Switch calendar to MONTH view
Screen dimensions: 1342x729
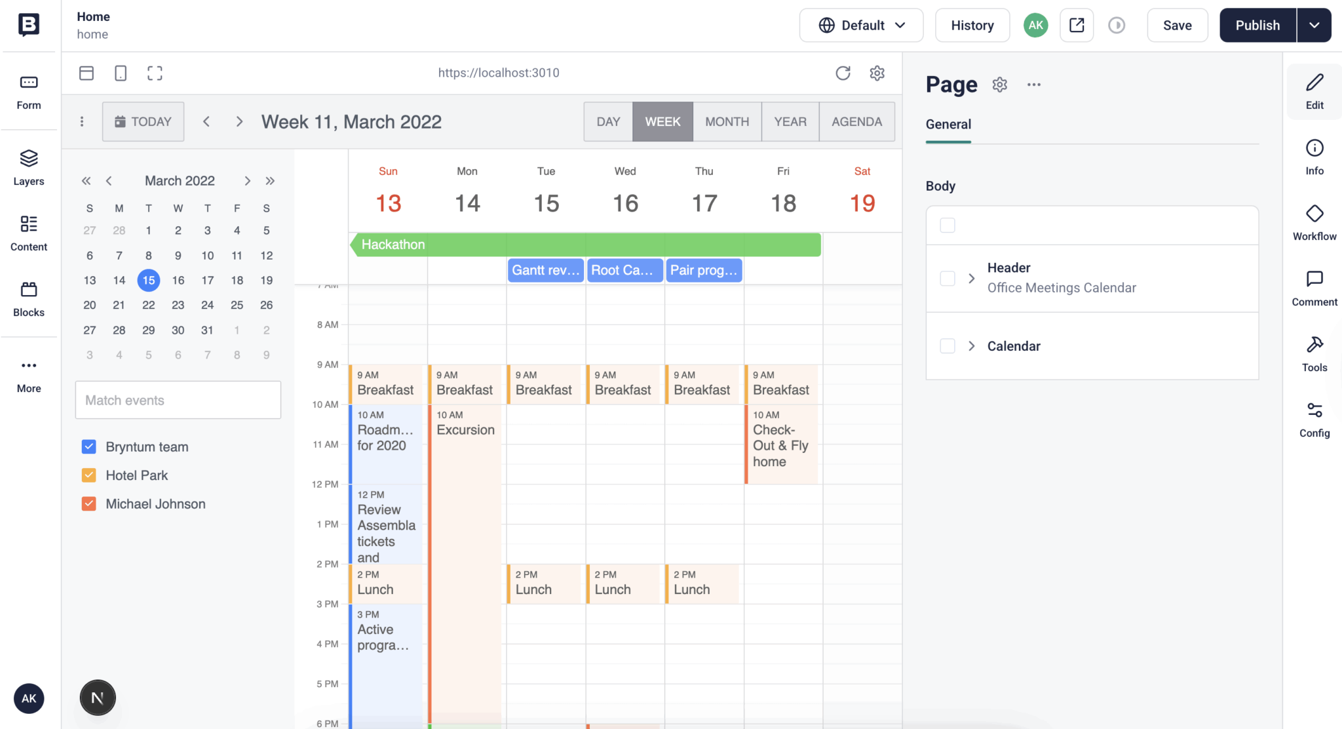[x=727, y=121]
